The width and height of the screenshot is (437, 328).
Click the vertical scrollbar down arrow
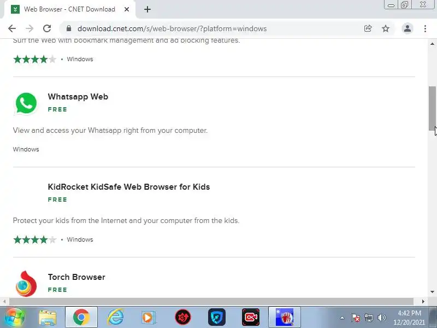point(432,292)
